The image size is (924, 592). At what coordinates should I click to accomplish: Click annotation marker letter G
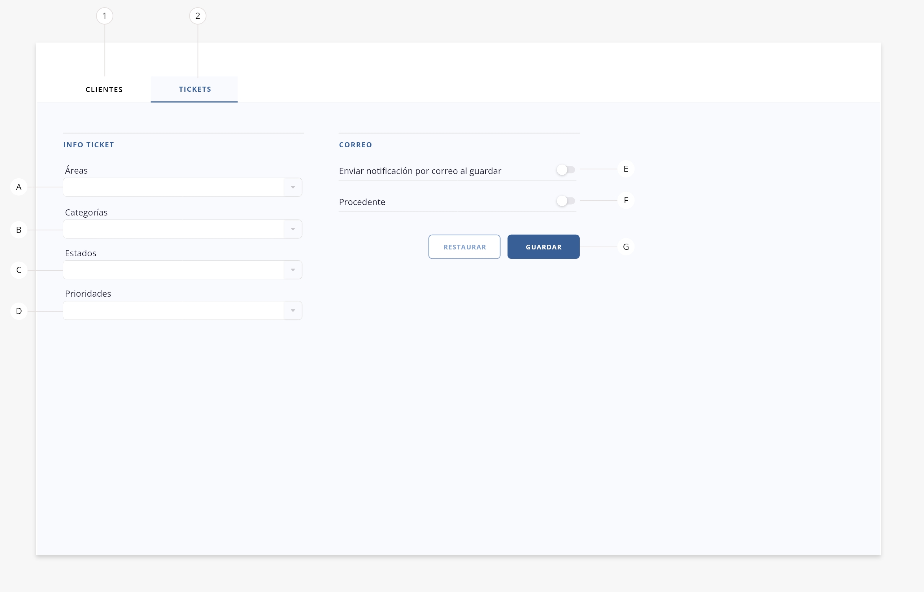(x=626, y=247)
